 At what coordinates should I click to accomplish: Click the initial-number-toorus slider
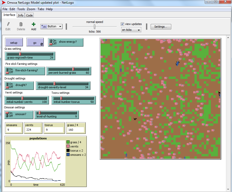pyautogui.click(x=74, y=100)
